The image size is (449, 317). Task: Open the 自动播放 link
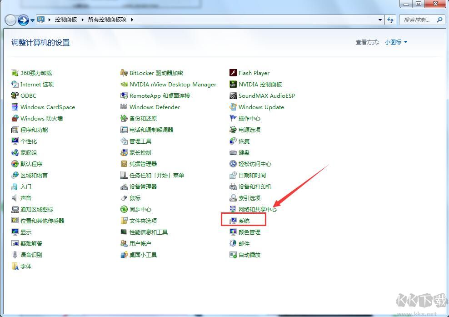pyautogui.click(x=249, y=255)
